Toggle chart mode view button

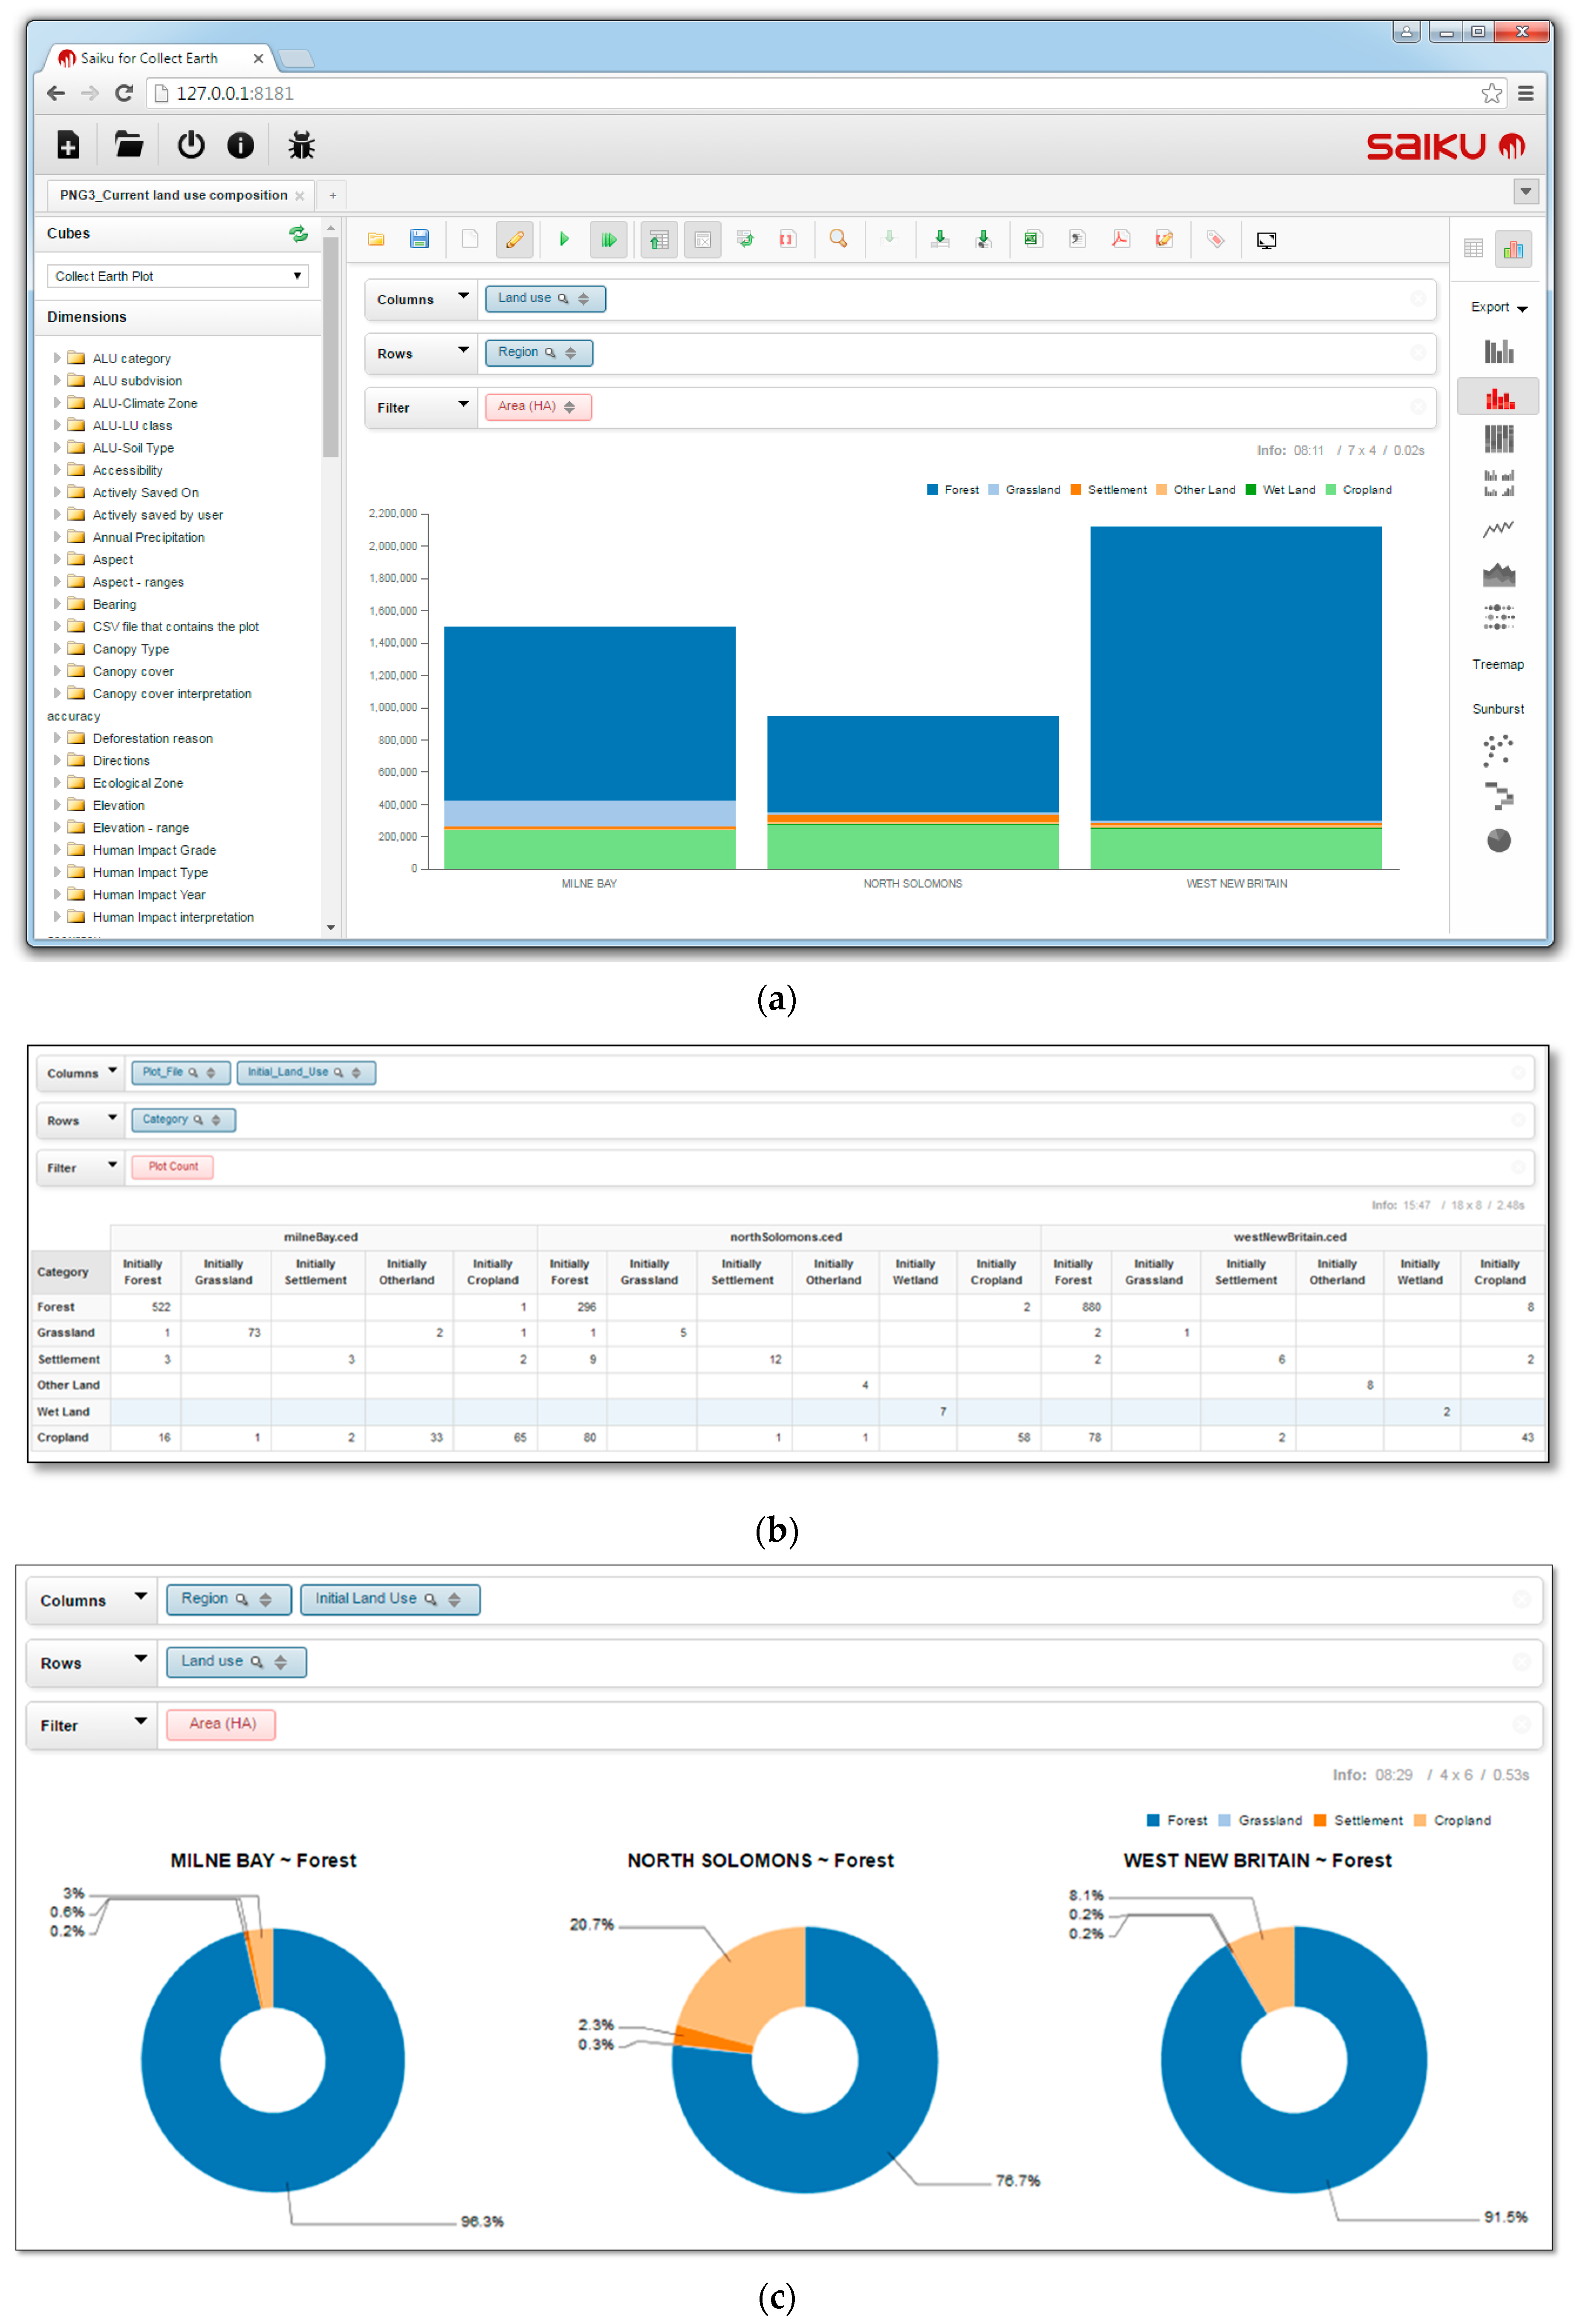[1513, 249]
